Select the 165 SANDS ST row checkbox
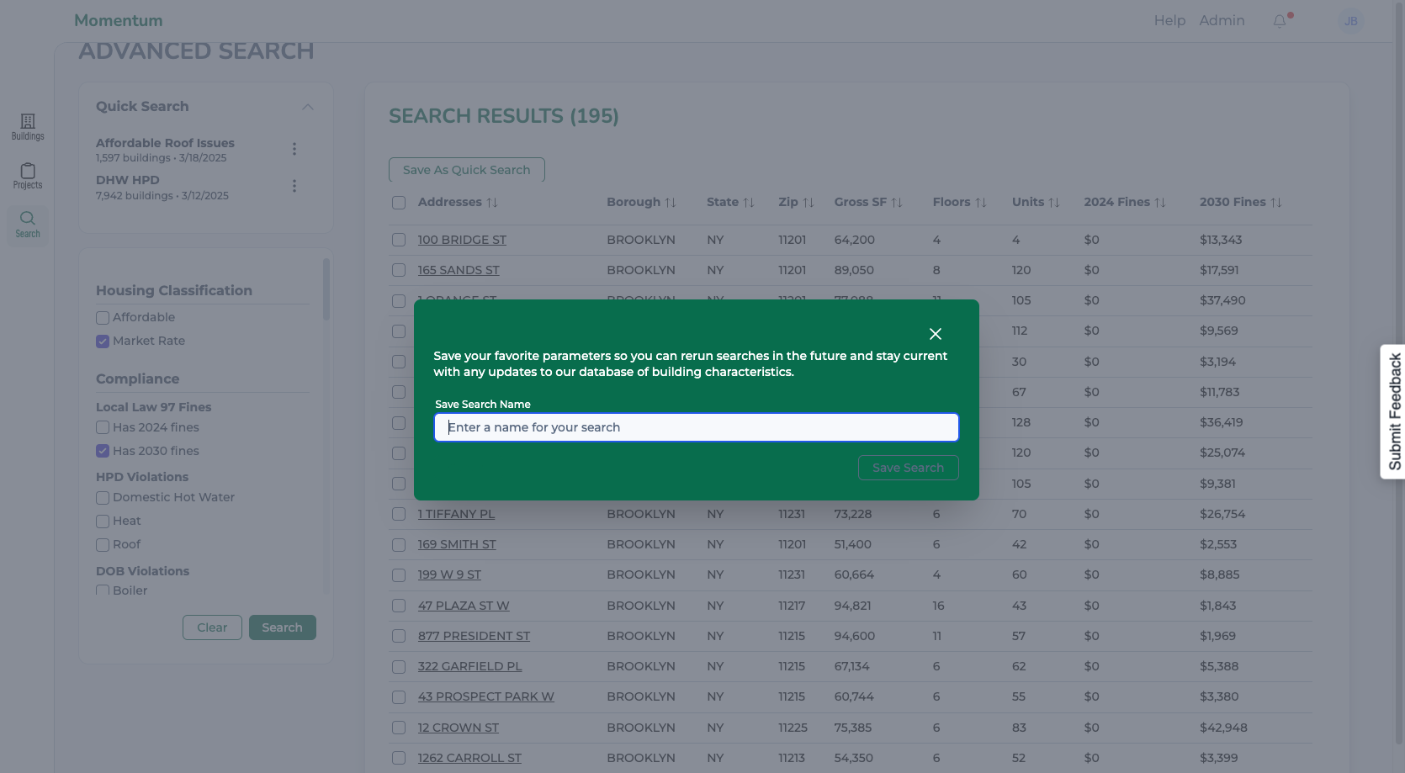Image resolution: width=1405 pixels, height=773 pixels. [x=399, y=270]
